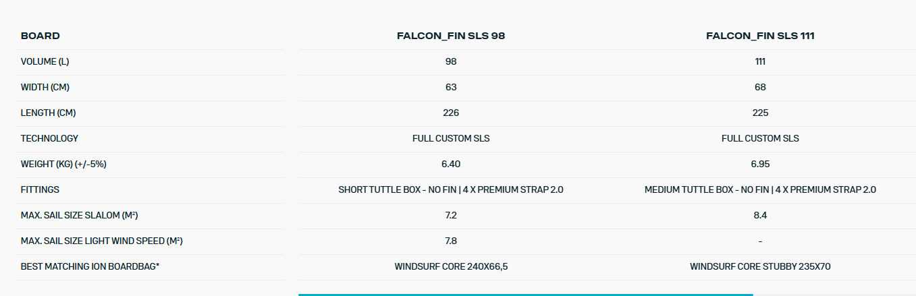Click the LENGTH (CM) row label
Image resolution: width=916 pixels, height=296 pixels.
[x=48, y=113]
